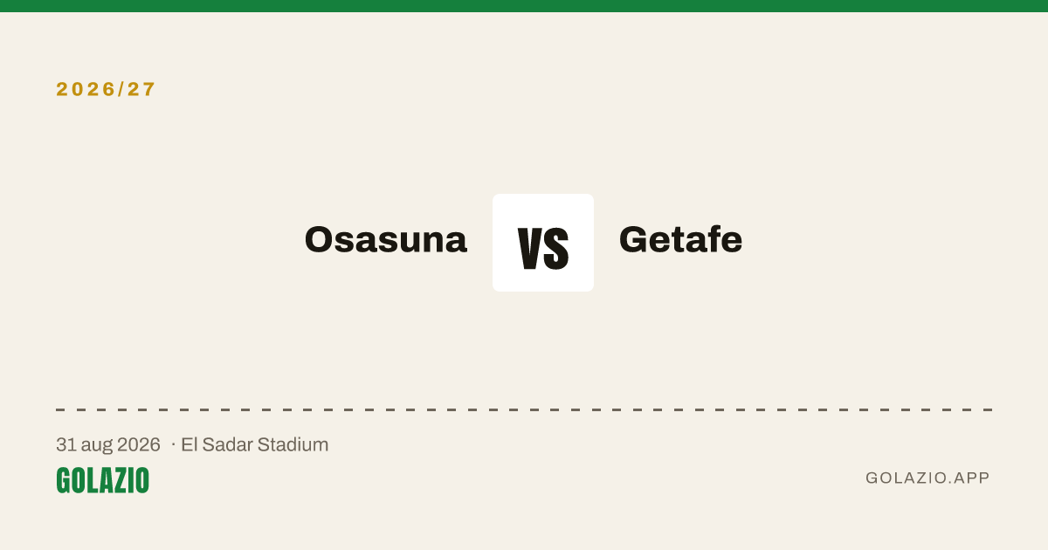Click the word aug in the date
The image size is (1048, 550).
pyautogui.click(x=99, y=446)
